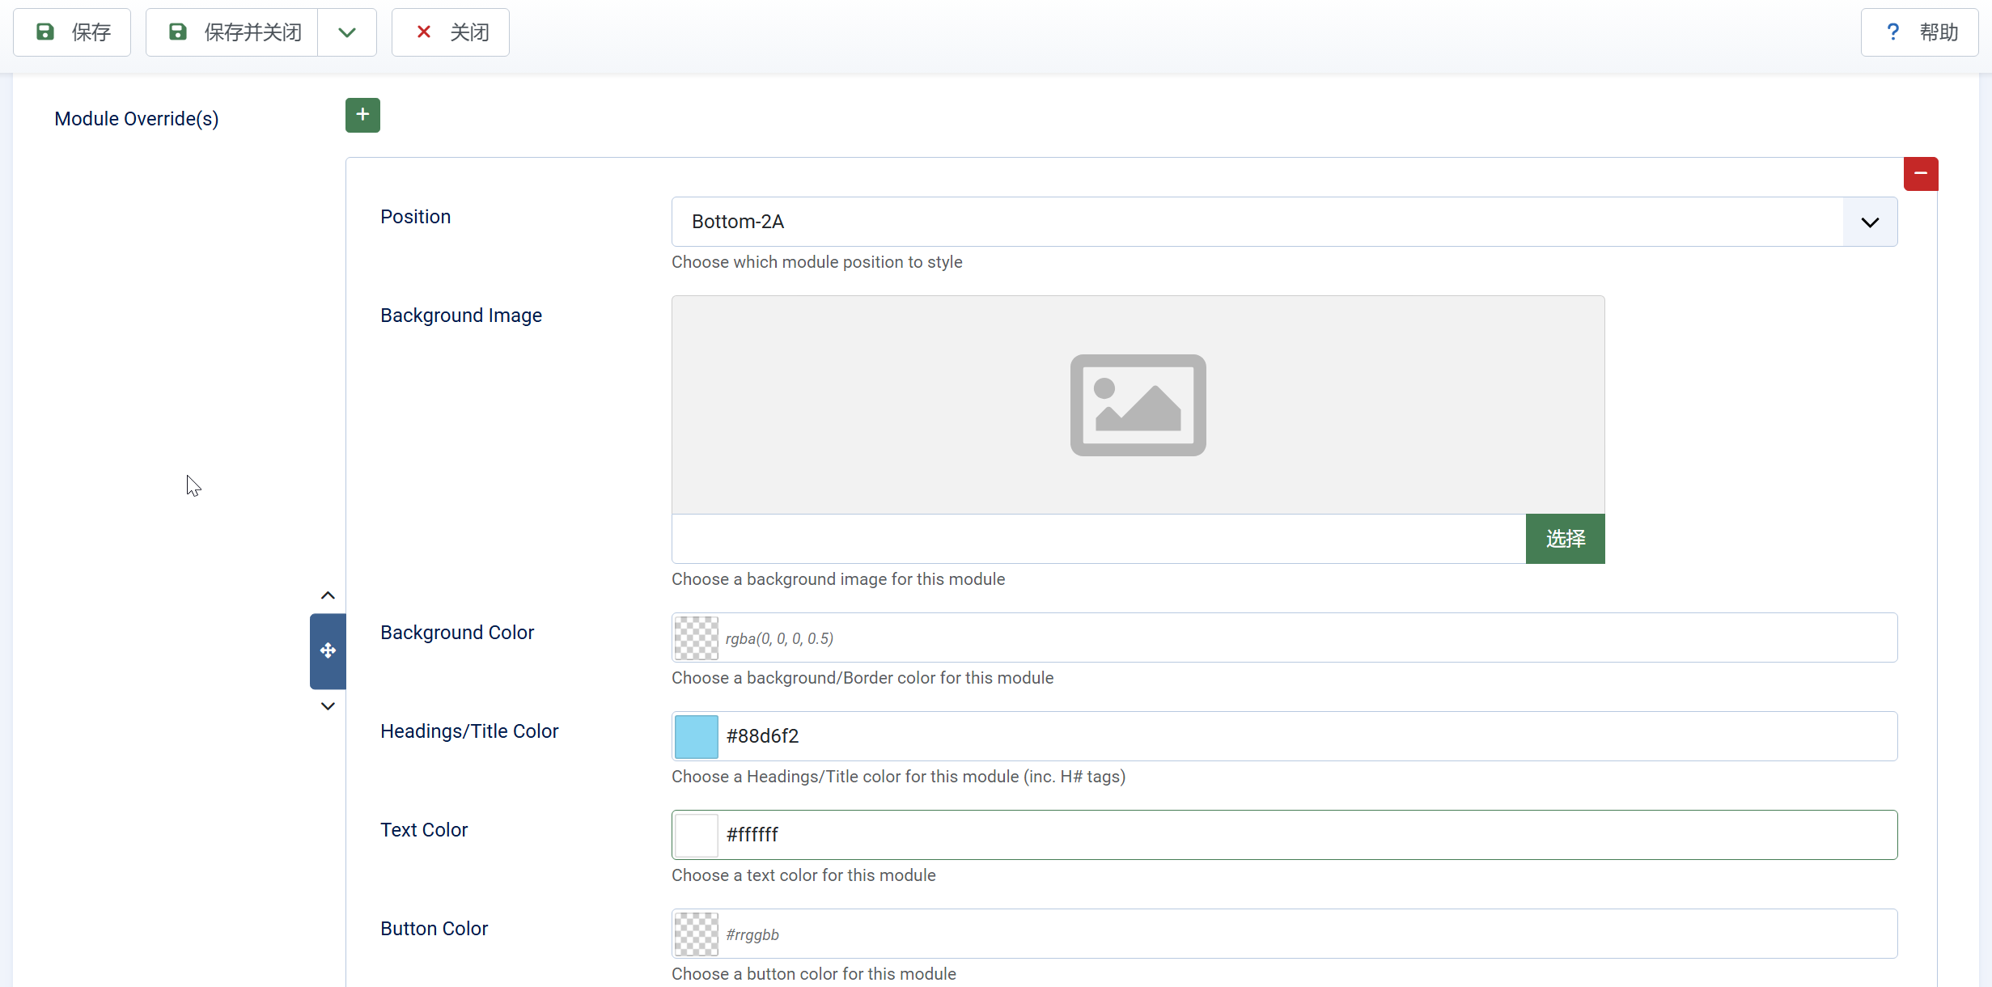Click the question mark help icon
Viewport: 1992px width, 987px height.
point(1892,32)
